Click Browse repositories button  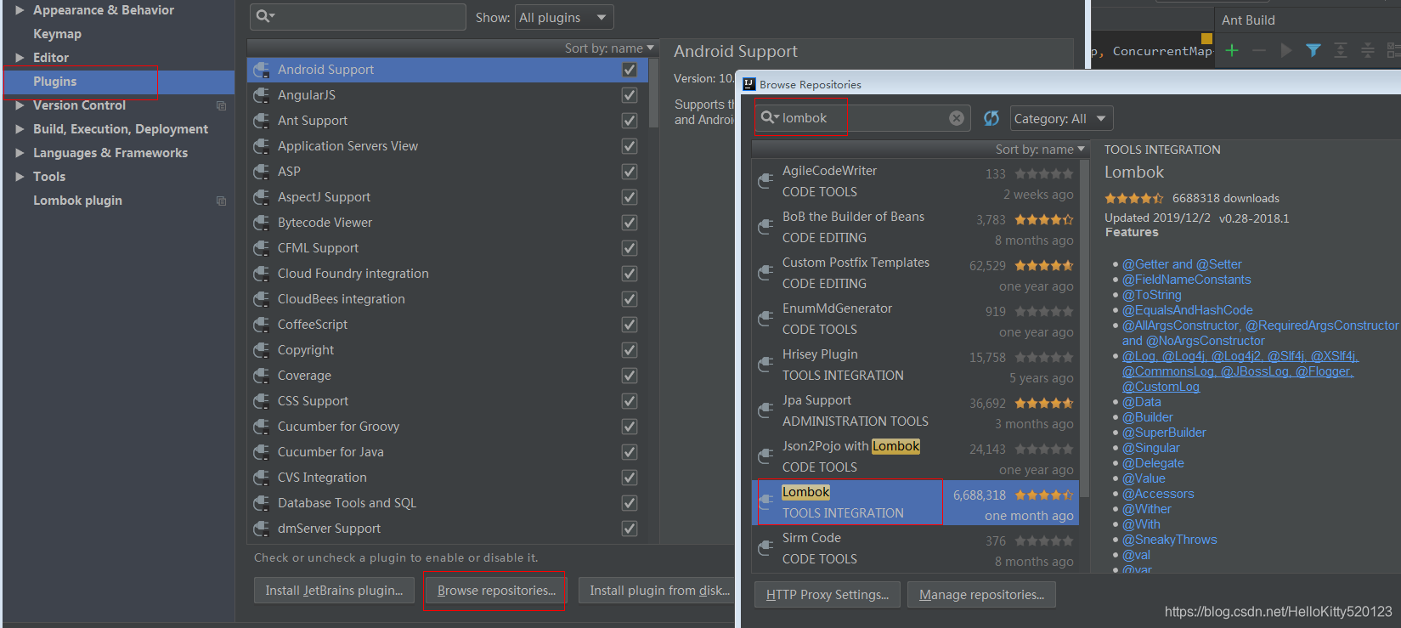496,591
